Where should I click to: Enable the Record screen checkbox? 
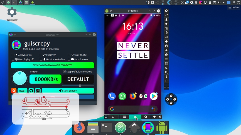coord(69,59)
